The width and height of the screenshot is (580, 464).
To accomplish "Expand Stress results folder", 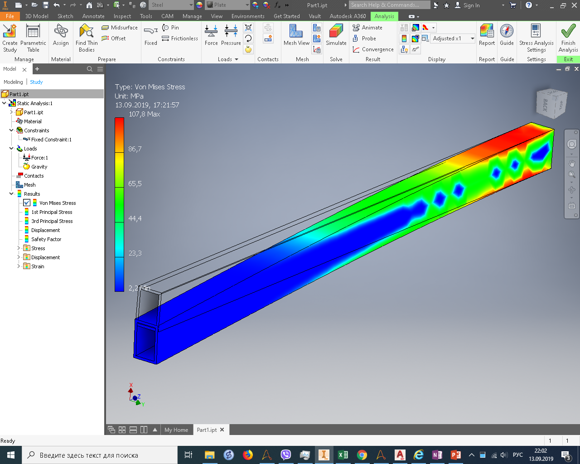I will 19,248.
